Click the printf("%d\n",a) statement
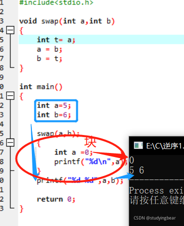Image resolution: width=184 pixels, height=226 pixels. click(91, 161)
